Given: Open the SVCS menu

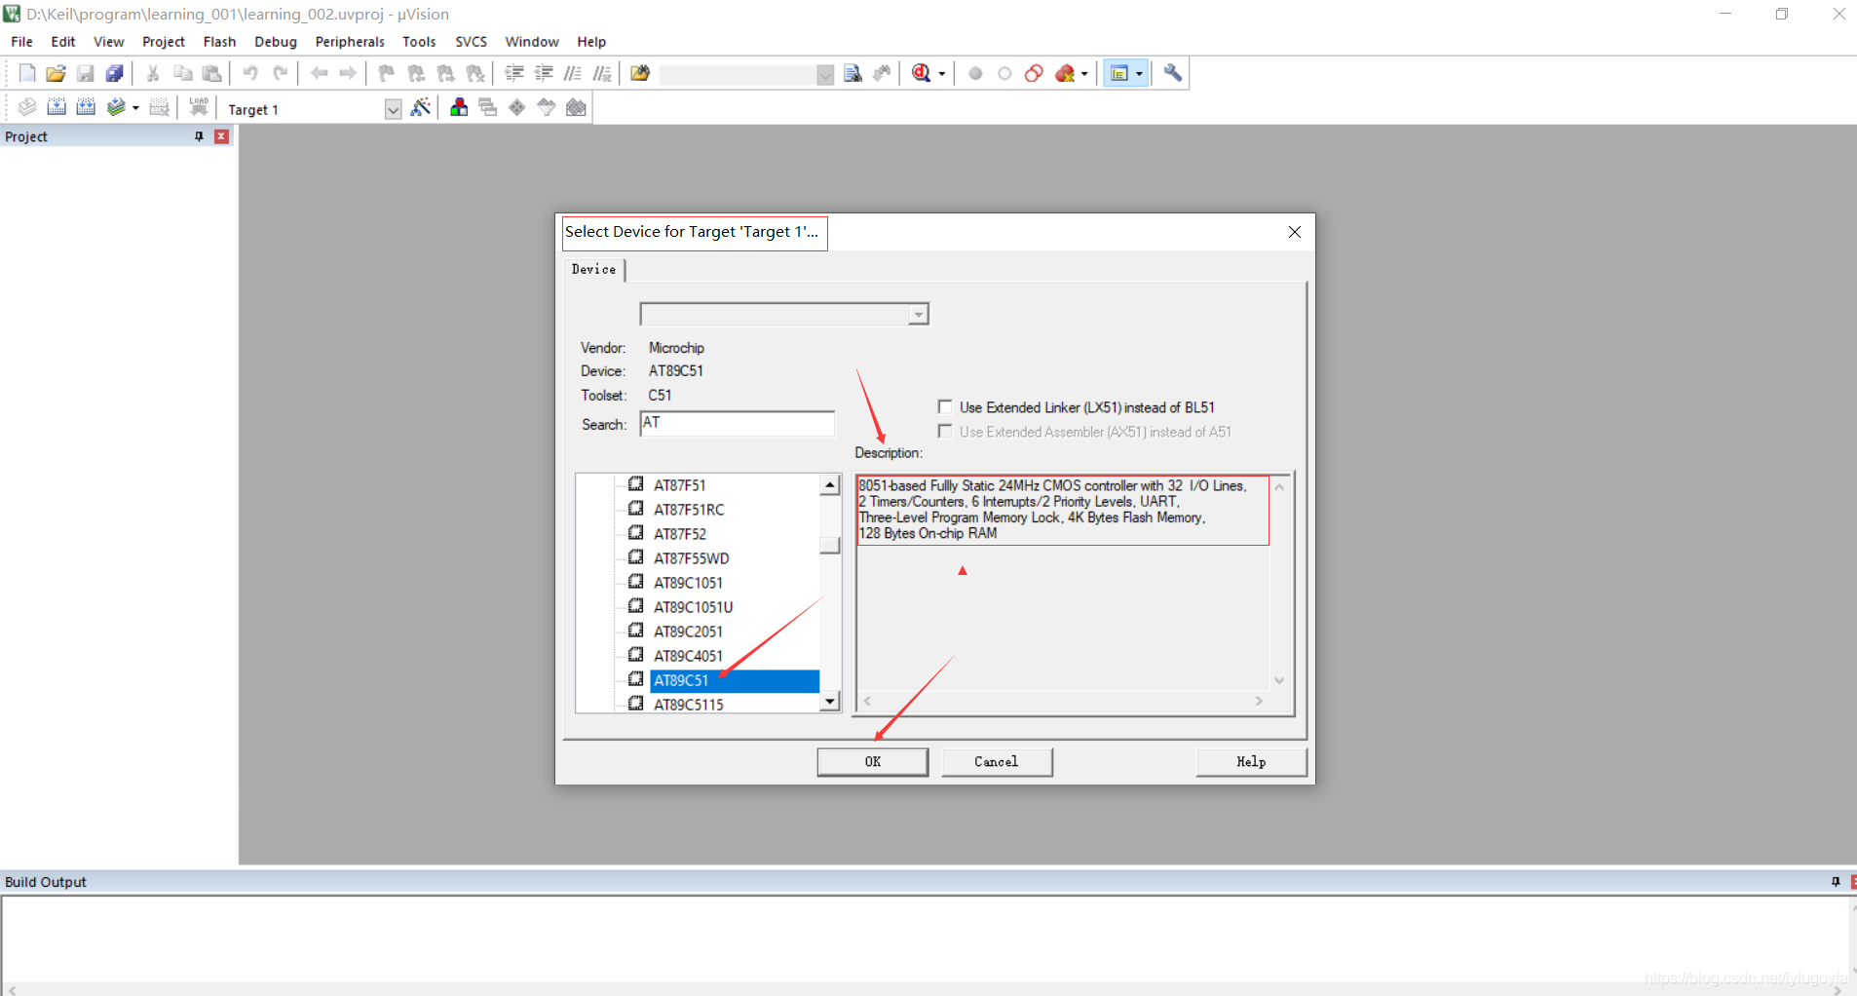Looking at the screenshot, I should point(472,42).
